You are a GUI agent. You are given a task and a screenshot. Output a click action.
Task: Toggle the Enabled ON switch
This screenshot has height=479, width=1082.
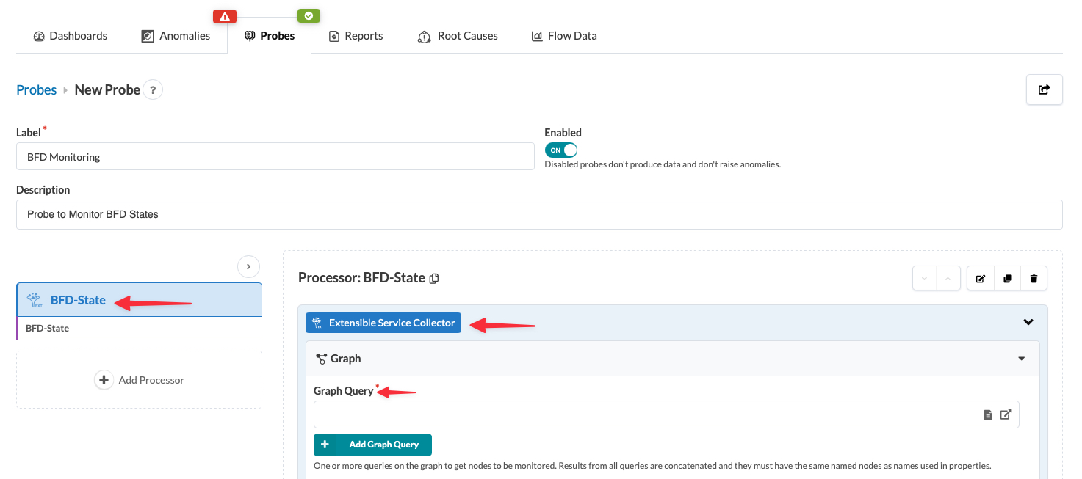560,150
